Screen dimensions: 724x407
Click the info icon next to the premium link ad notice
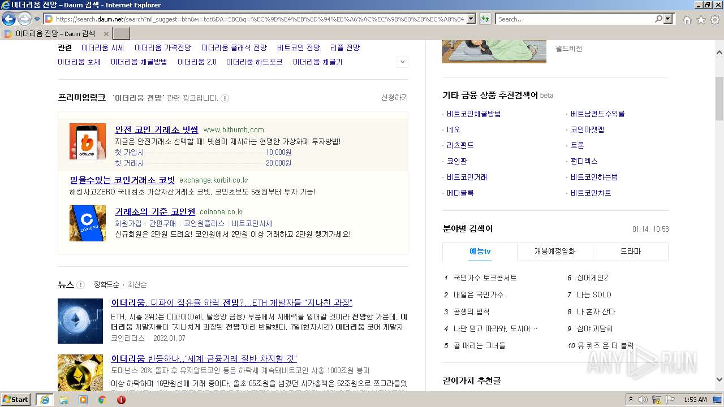coord(225,98)
